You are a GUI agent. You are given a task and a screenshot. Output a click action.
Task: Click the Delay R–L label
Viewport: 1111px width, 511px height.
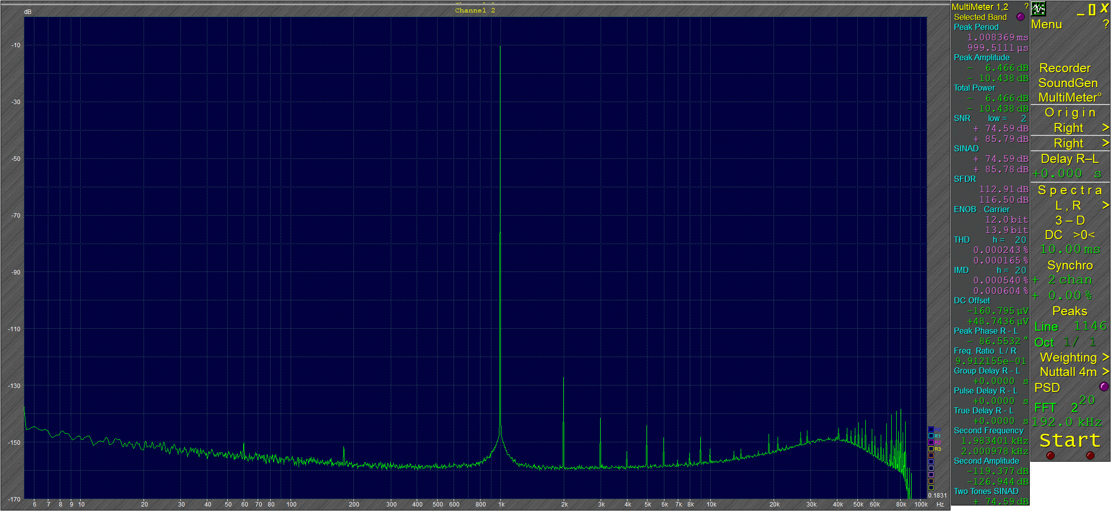click(1070, 159)
